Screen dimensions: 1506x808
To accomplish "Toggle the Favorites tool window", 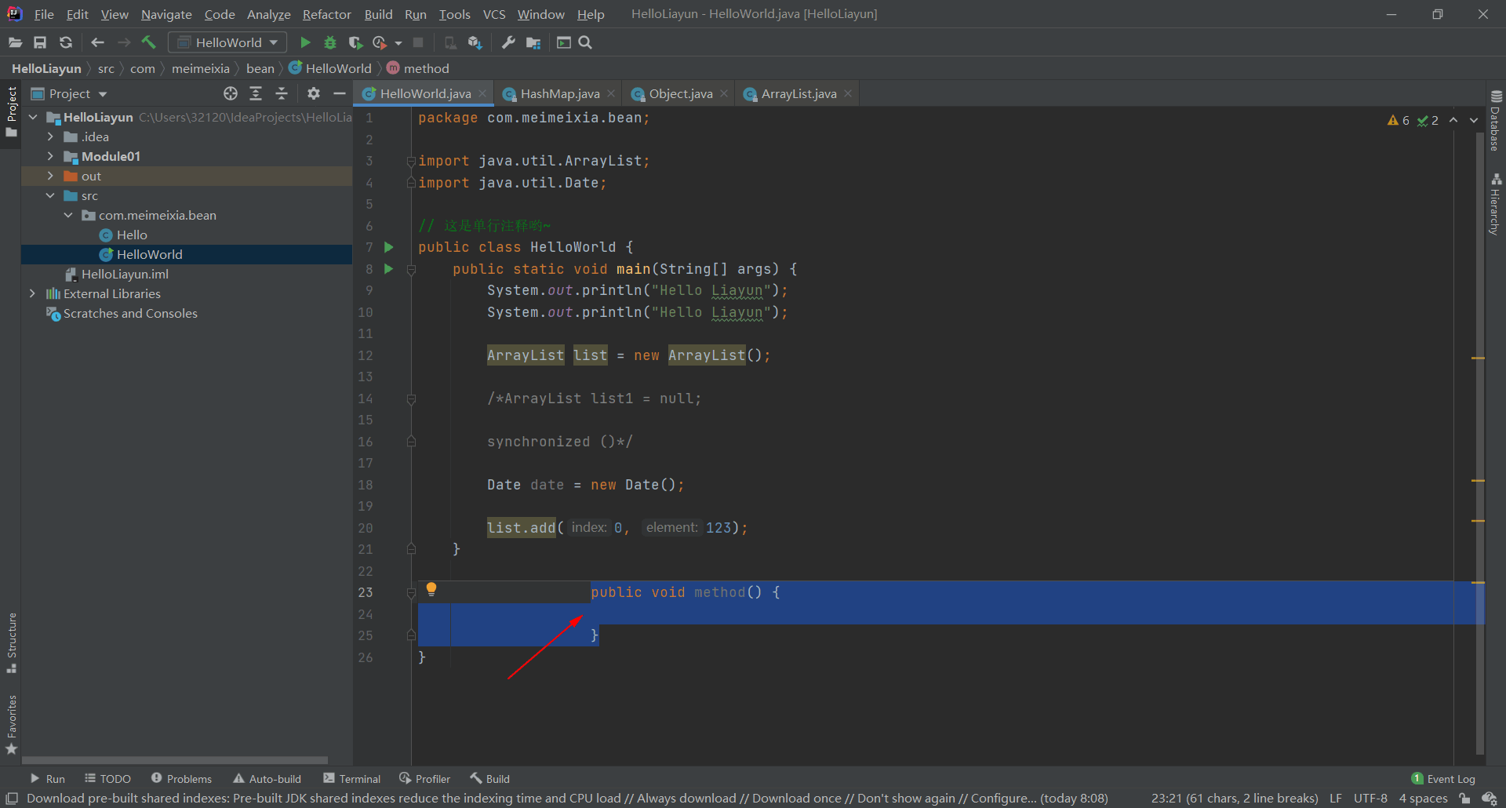I will click(12, 725).
